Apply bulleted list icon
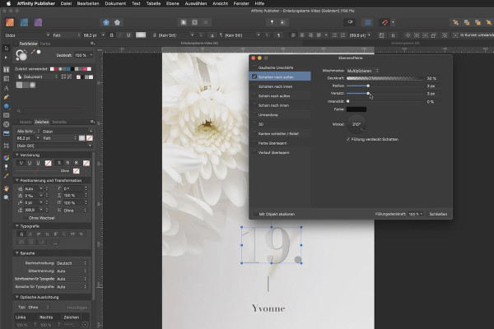The width and height of the screenshot is (494, 329). 334,35
